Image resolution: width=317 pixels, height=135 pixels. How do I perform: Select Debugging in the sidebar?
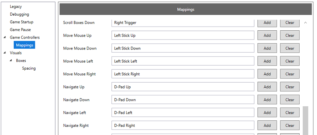pos(19,14)
